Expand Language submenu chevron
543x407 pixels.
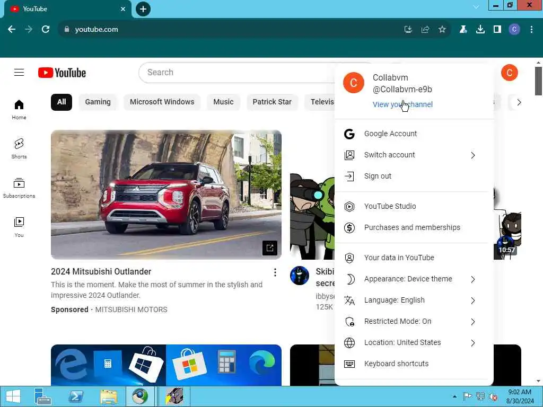pos(473,300)
